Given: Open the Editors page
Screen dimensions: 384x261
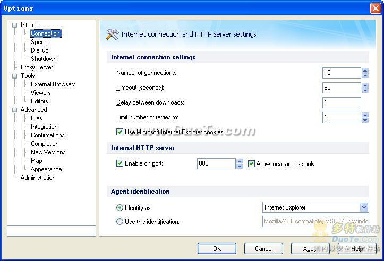Looking at the screenshot, I should 39,101.
